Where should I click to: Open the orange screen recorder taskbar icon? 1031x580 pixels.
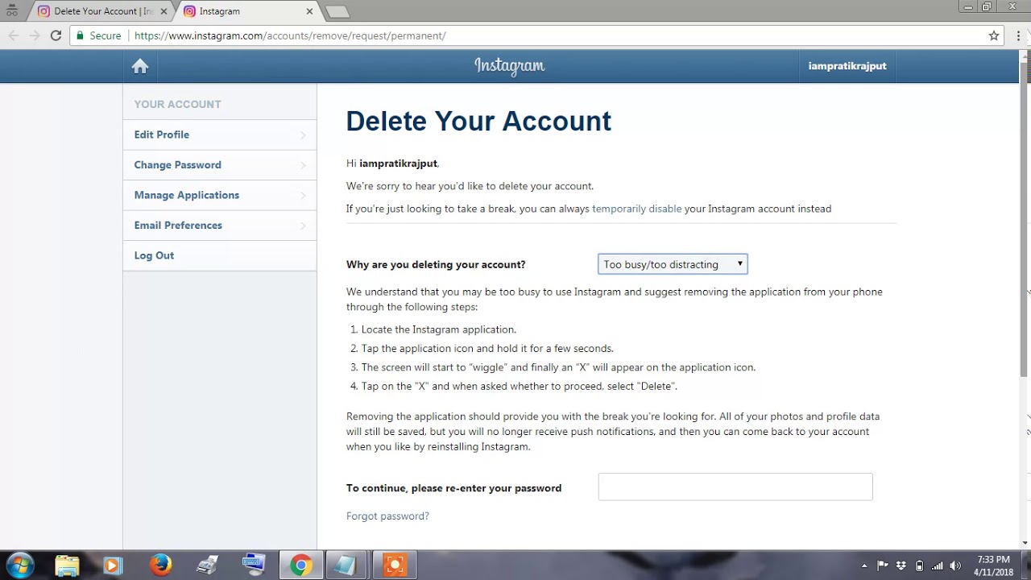click(394, 565)
